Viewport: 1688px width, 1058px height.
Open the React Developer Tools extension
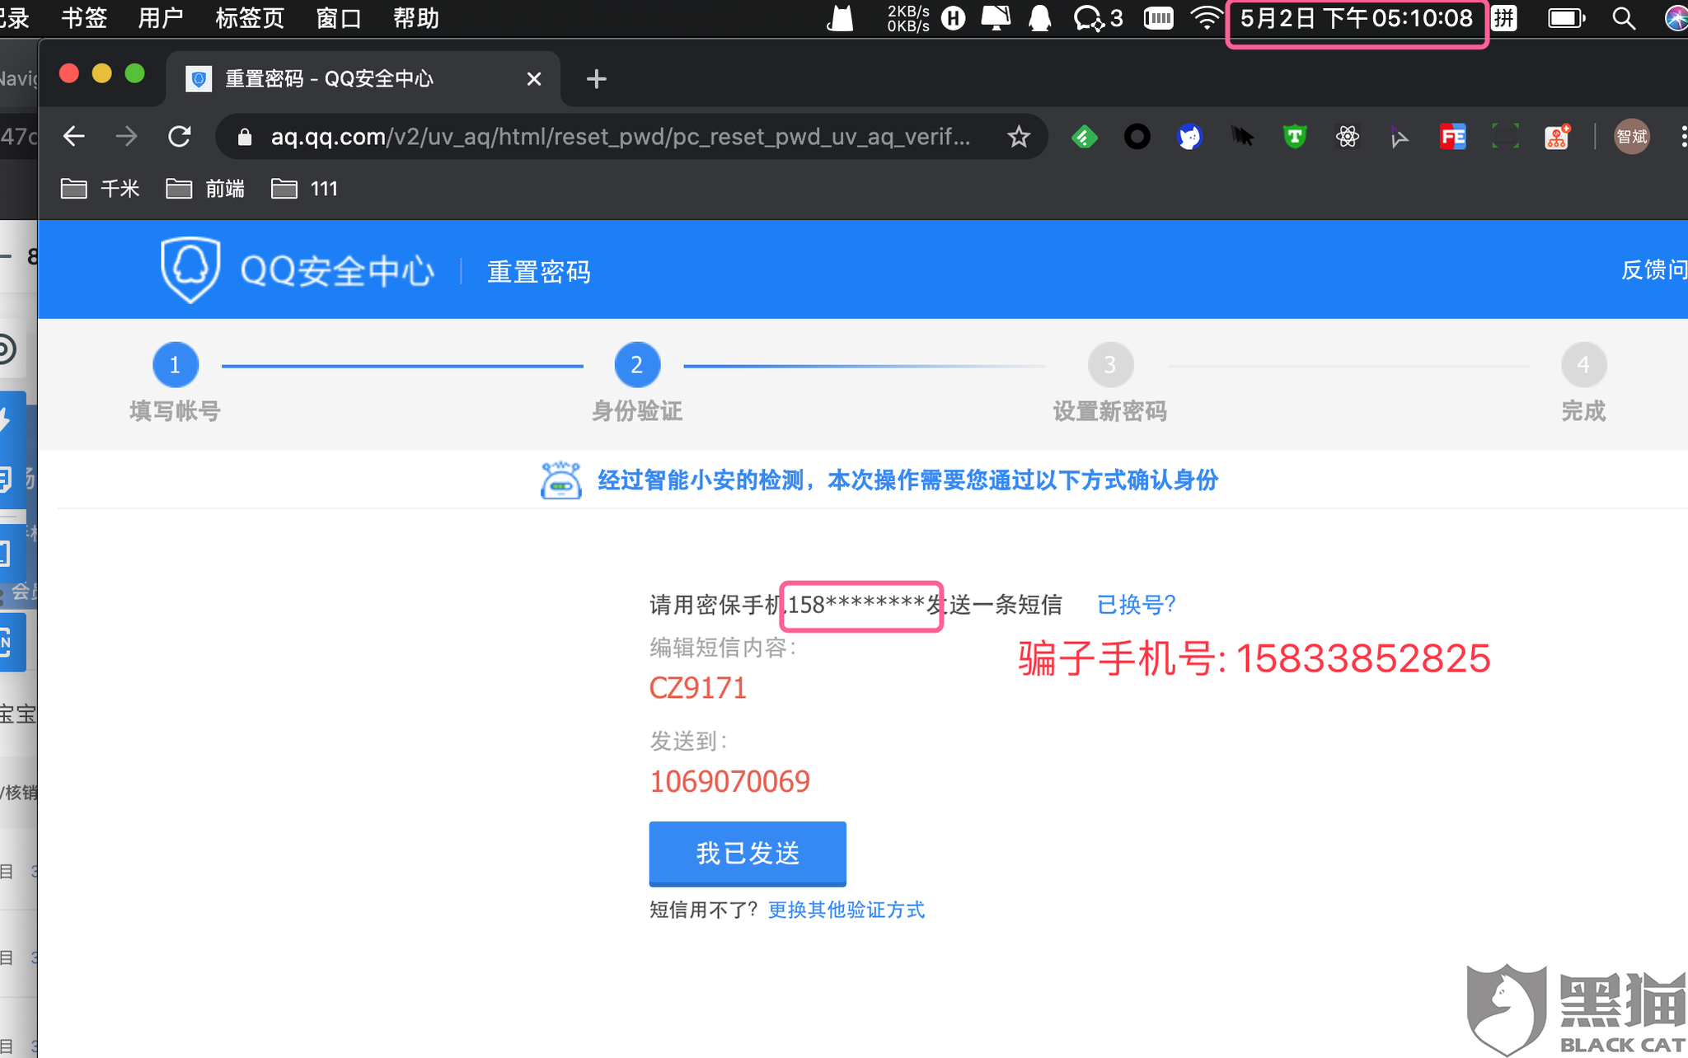click(1348, 136)
